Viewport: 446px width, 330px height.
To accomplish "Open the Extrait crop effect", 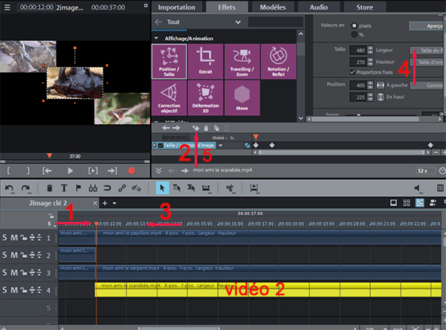I will (206, 60).
